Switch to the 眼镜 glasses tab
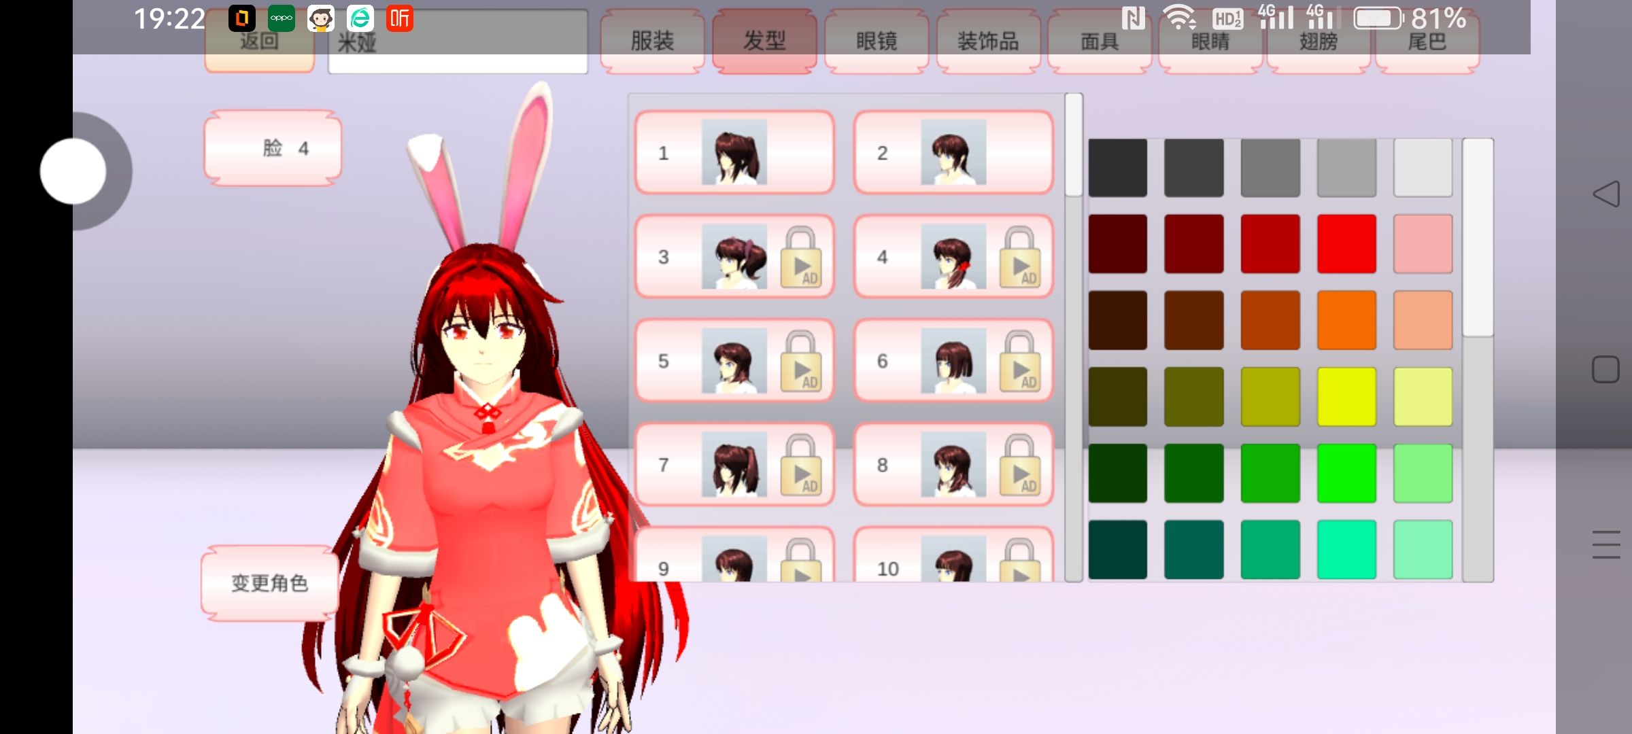Screen dimensions: 1632x734 [876, 42]
